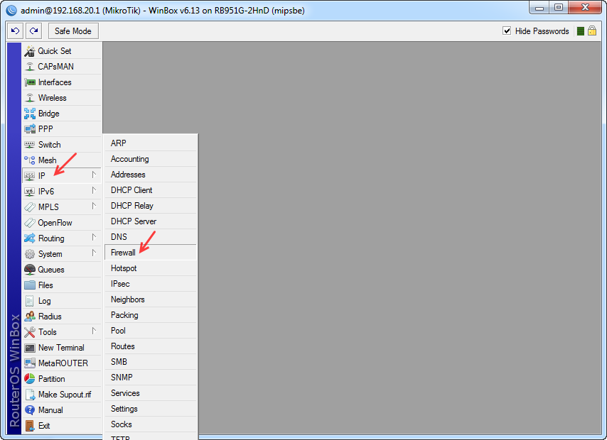Open Services in the IP submenu
607x440 pixels.
pos(151,393)
